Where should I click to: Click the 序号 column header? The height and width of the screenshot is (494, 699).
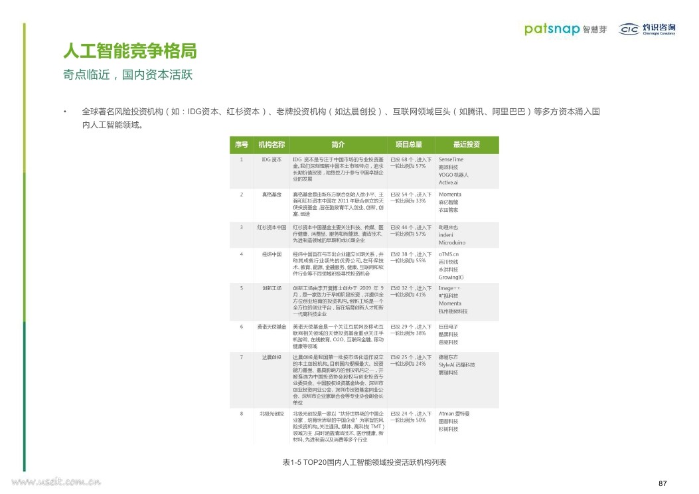click(242, 145)
